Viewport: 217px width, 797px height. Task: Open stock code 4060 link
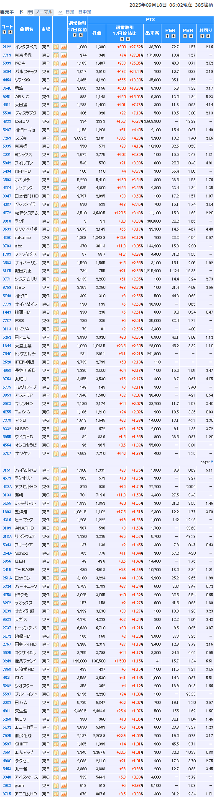pos(7,238)
